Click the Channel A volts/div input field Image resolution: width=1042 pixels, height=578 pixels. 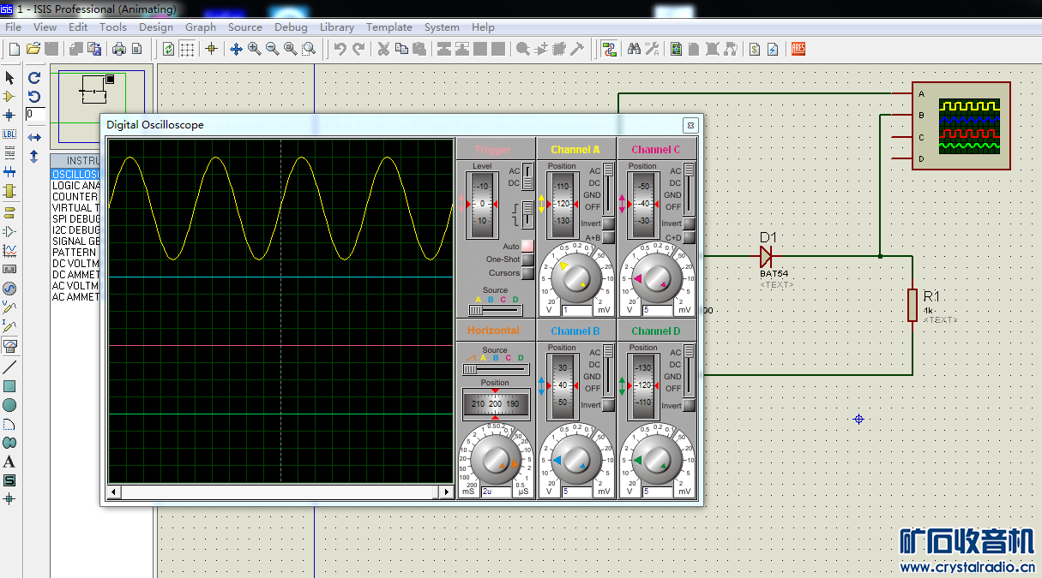tap(575, 310)
